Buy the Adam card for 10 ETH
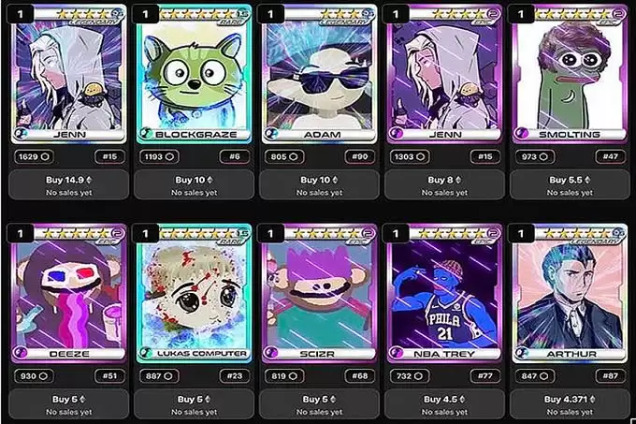 coord(319,185)
